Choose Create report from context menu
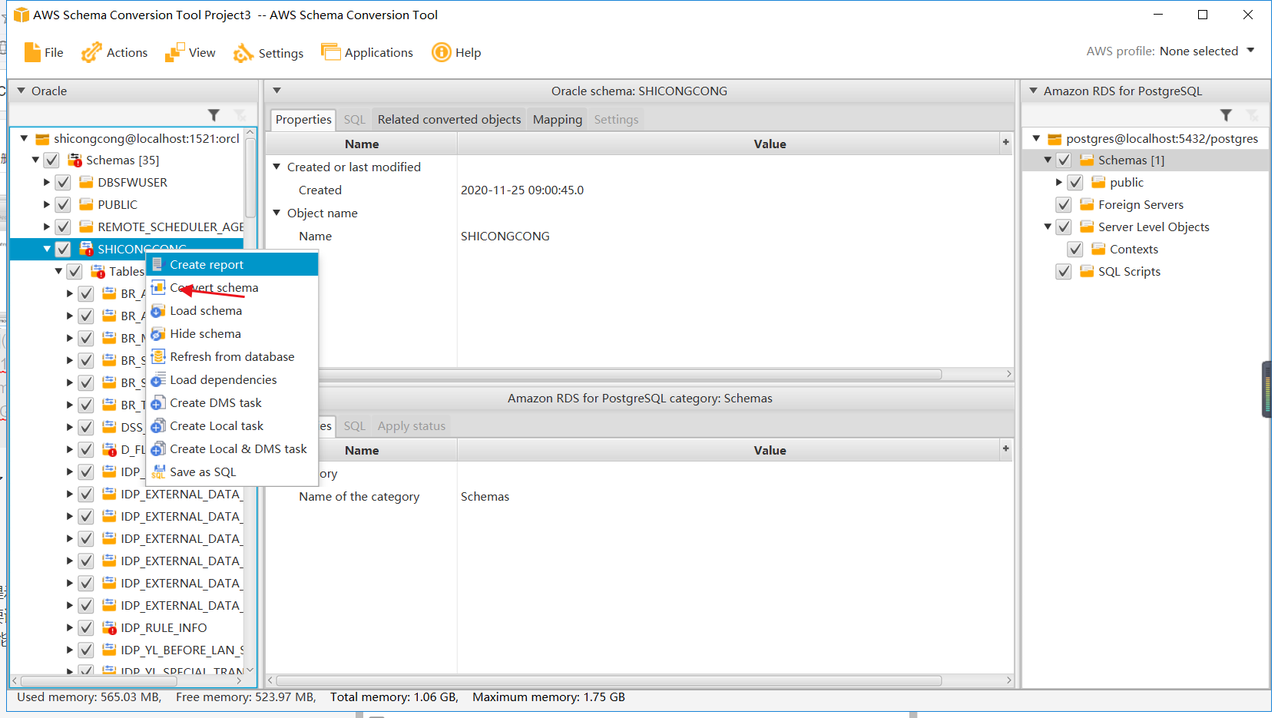Image resolution: width=1278 pixels, height=718 pixels. tap(232, 264)
